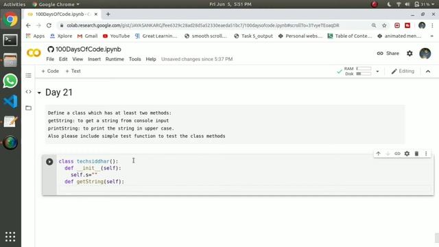
Task: Add a new Code cell
Action: pos(50,71)
